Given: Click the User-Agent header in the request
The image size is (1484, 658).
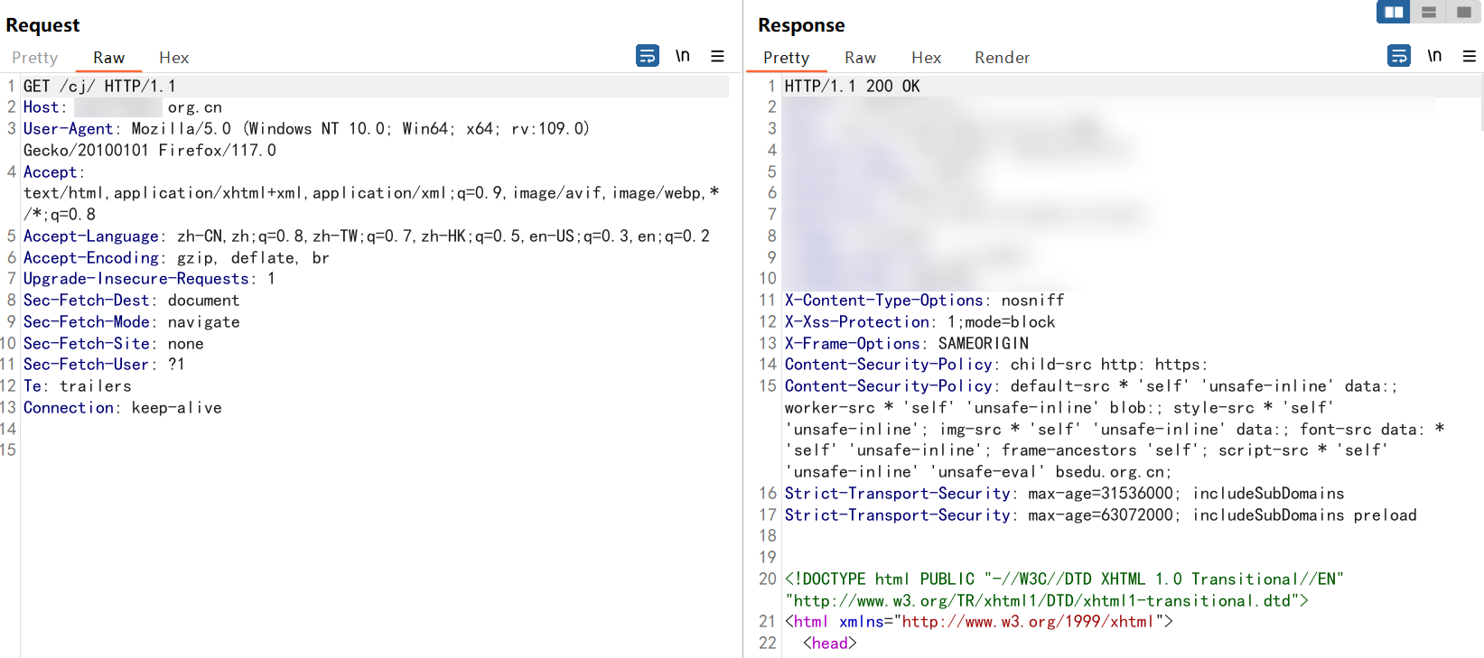Looking at the screenshot, I should click(69, 129).
